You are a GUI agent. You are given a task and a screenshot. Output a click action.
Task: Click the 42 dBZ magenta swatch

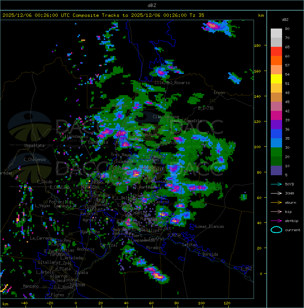pyautogui.click(x=276, y=116)
